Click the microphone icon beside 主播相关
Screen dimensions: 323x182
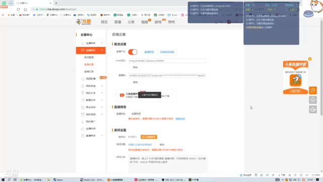[x=83, y=43]
